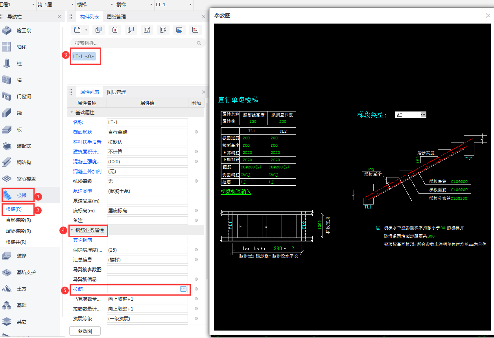
Task: Click the inter-layer copy component icon
Action: (131, 29)
